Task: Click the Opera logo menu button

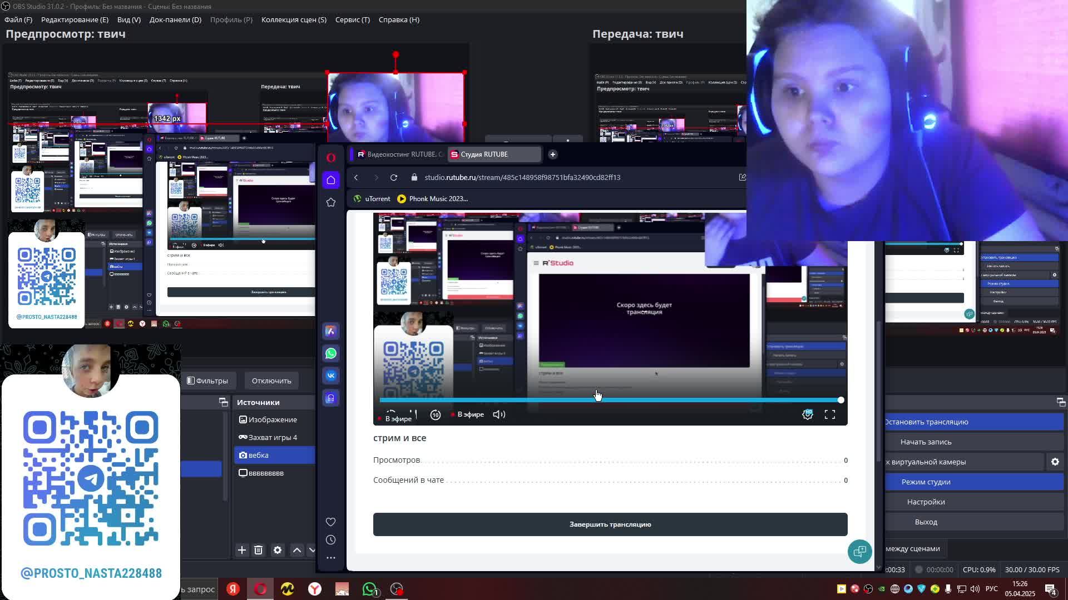Action: click(331, 158)
